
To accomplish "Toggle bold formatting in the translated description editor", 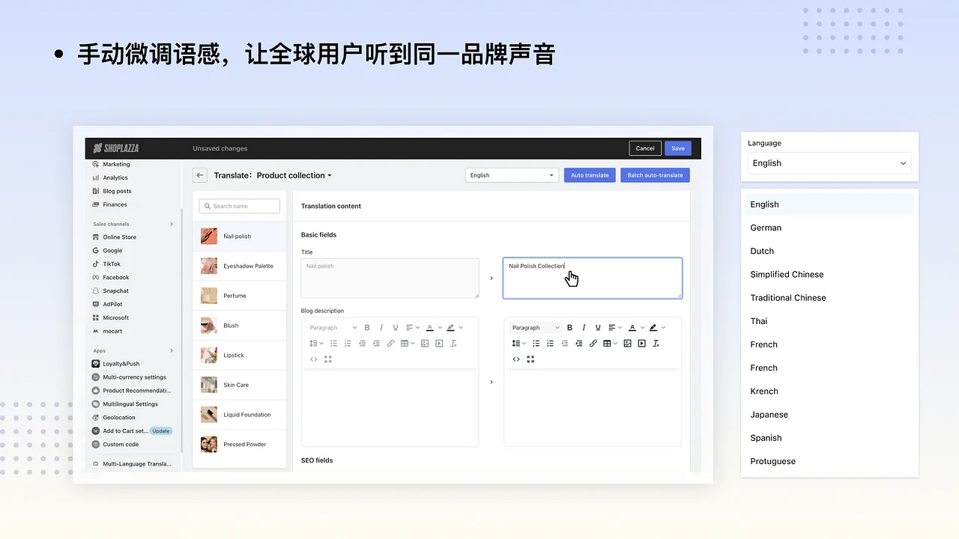I will coord(570,327).
